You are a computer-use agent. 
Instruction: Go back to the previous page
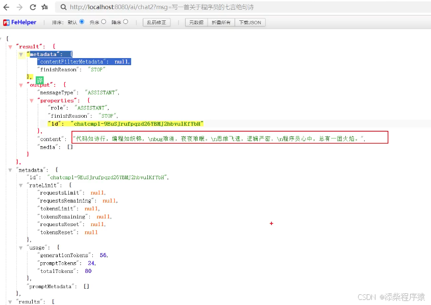pyautogui.click(x=6, y=7)
